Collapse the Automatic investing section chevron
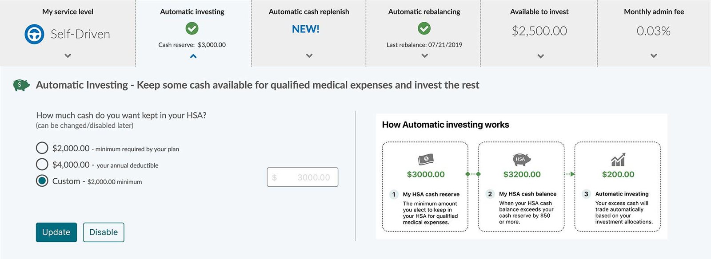Viewport: 711px width, 259px height. [x=193, y=56]
